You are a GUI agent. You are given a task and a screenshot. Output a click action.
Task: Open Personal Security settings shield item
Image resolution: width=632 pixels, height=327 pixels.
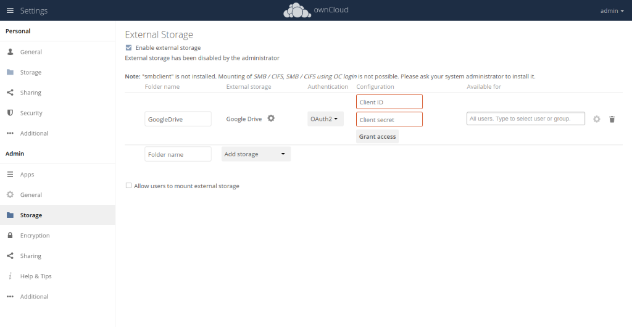[31, 113]
